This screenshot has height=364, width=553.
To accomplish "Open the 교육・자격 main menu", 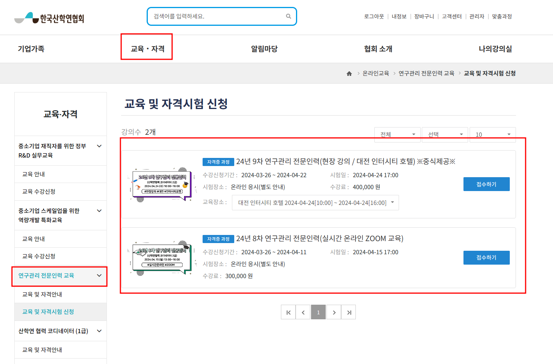I will (147, 49).
